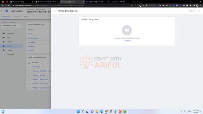Switch to the Tag Assistant browser tab
Viewport: 203px width, 114px height.
(97, 2)
